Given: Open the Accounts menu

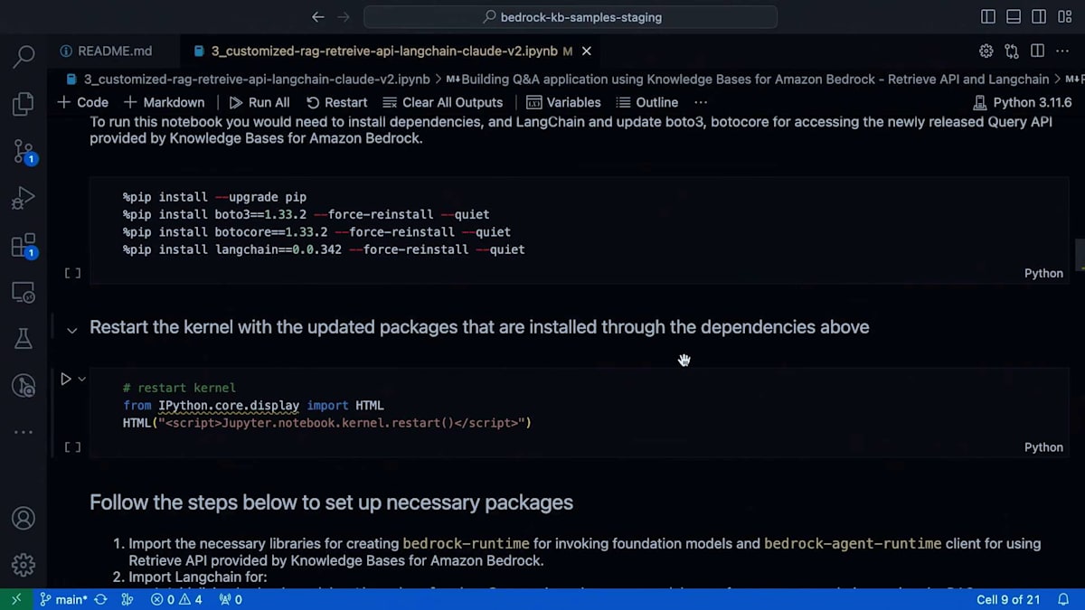Looking at the screenshot, I should tap(24, 519).
